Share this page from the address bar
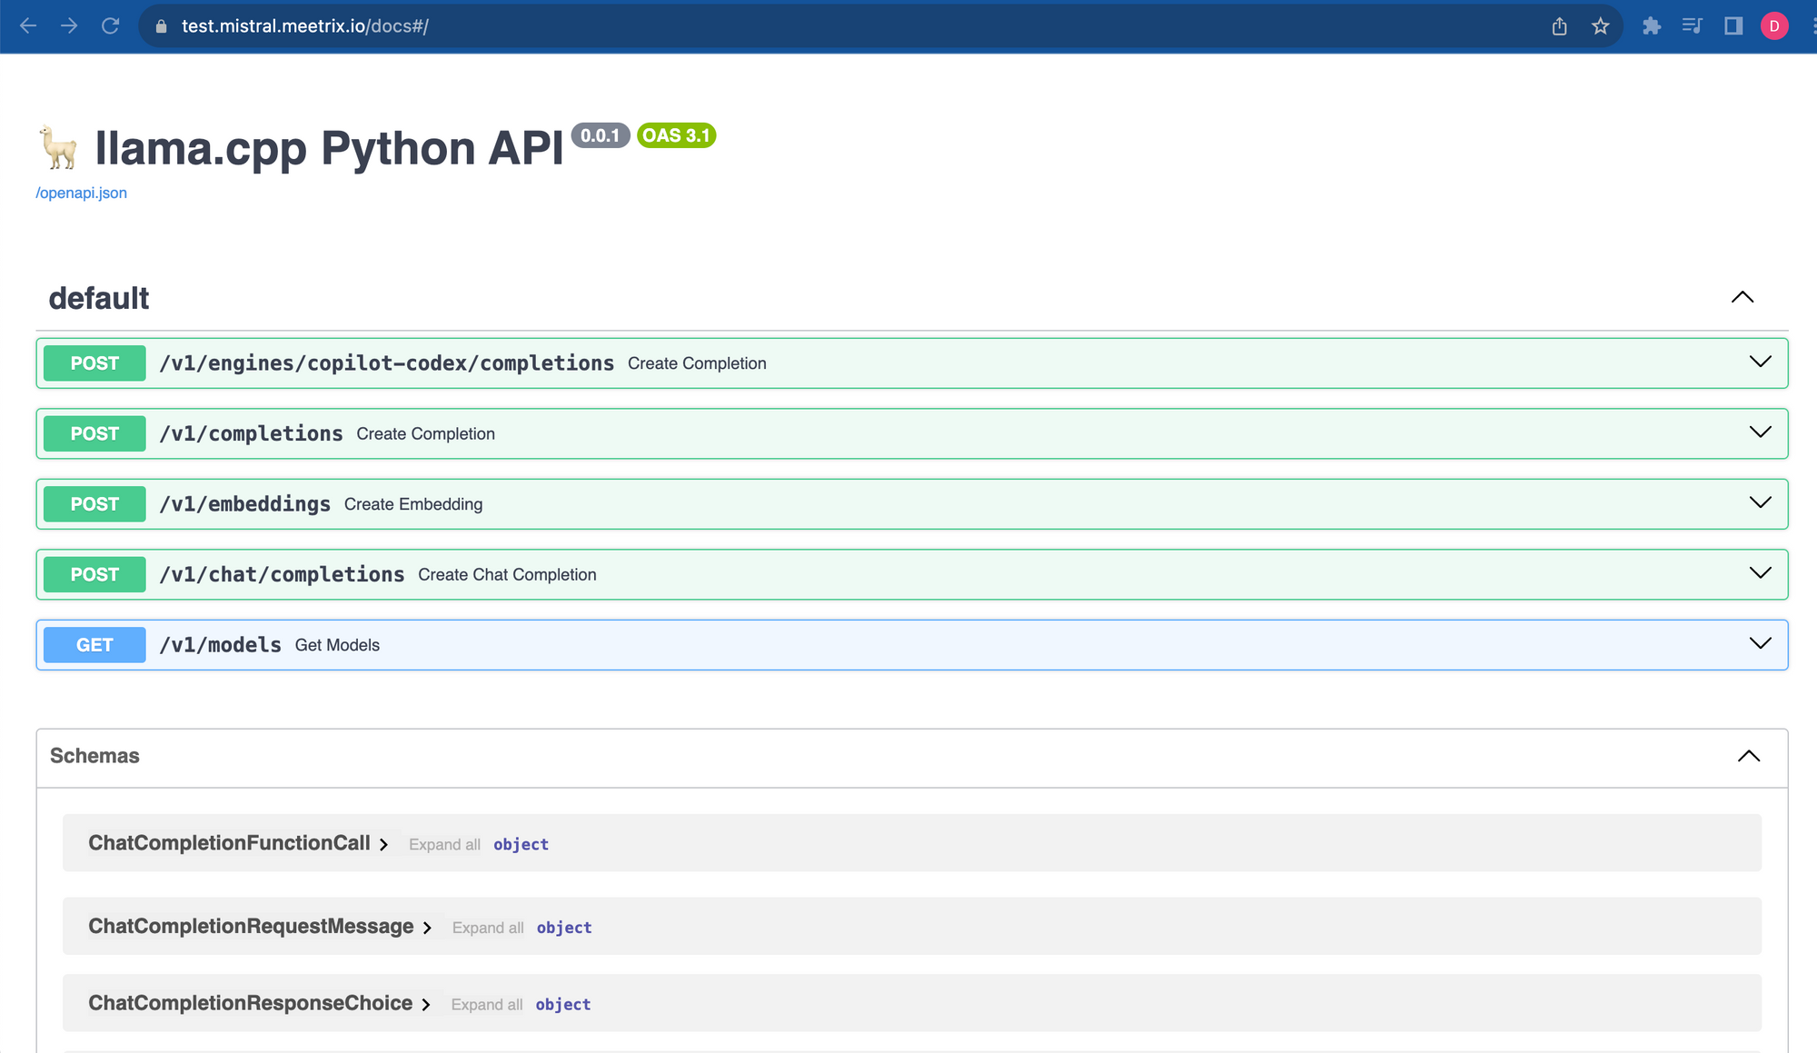Image resolution: width=1817 pixels, height=1053 pixels. click(x=1560, y=26)
